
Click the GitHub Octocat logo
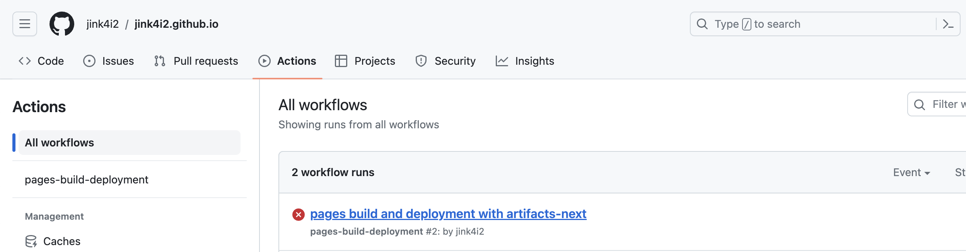tap(62, 24)
